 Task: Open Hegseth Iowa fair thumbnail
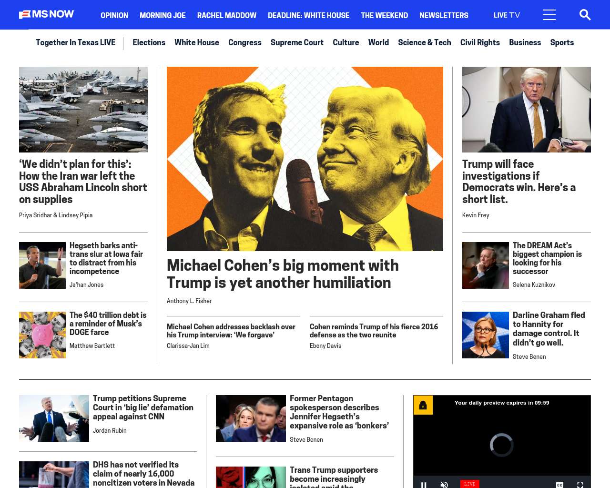42,265
